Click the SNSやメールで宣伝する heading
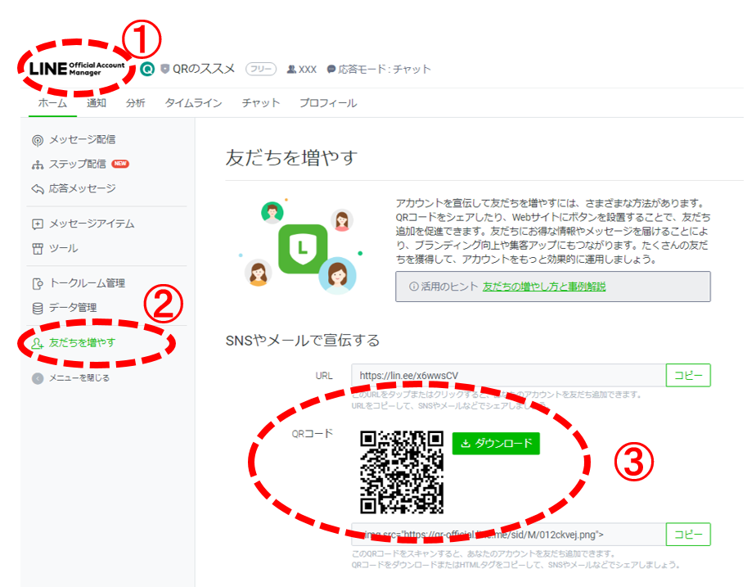This screenshot has width=756, height=587. click(303, 341)
